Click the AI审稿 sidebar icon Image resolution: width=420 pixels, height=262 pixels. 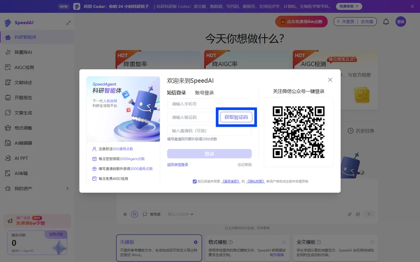[8, 173]
